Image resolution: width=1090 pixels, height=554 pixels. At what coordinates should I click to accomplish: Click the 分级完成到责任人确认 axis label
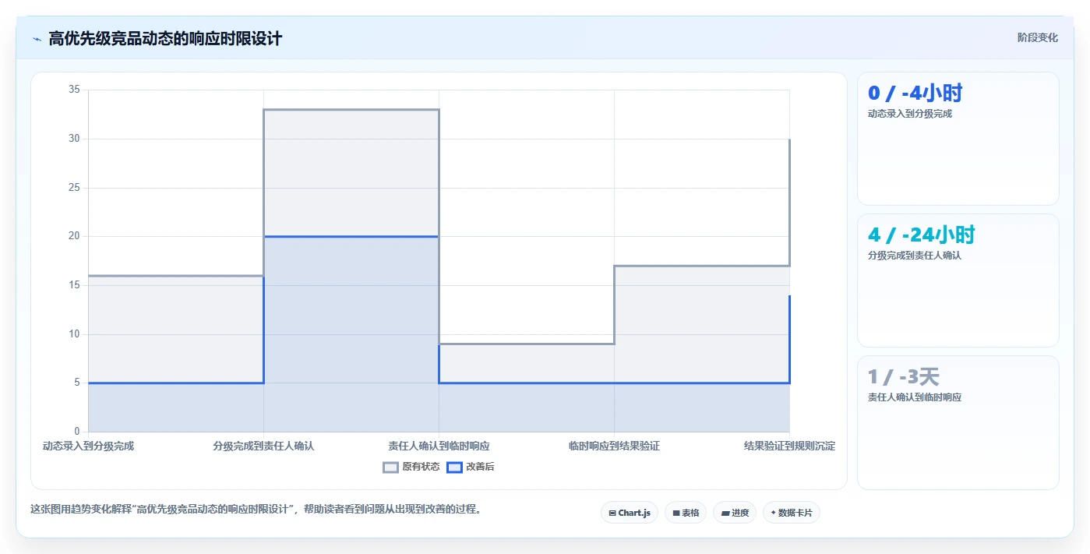263,446
